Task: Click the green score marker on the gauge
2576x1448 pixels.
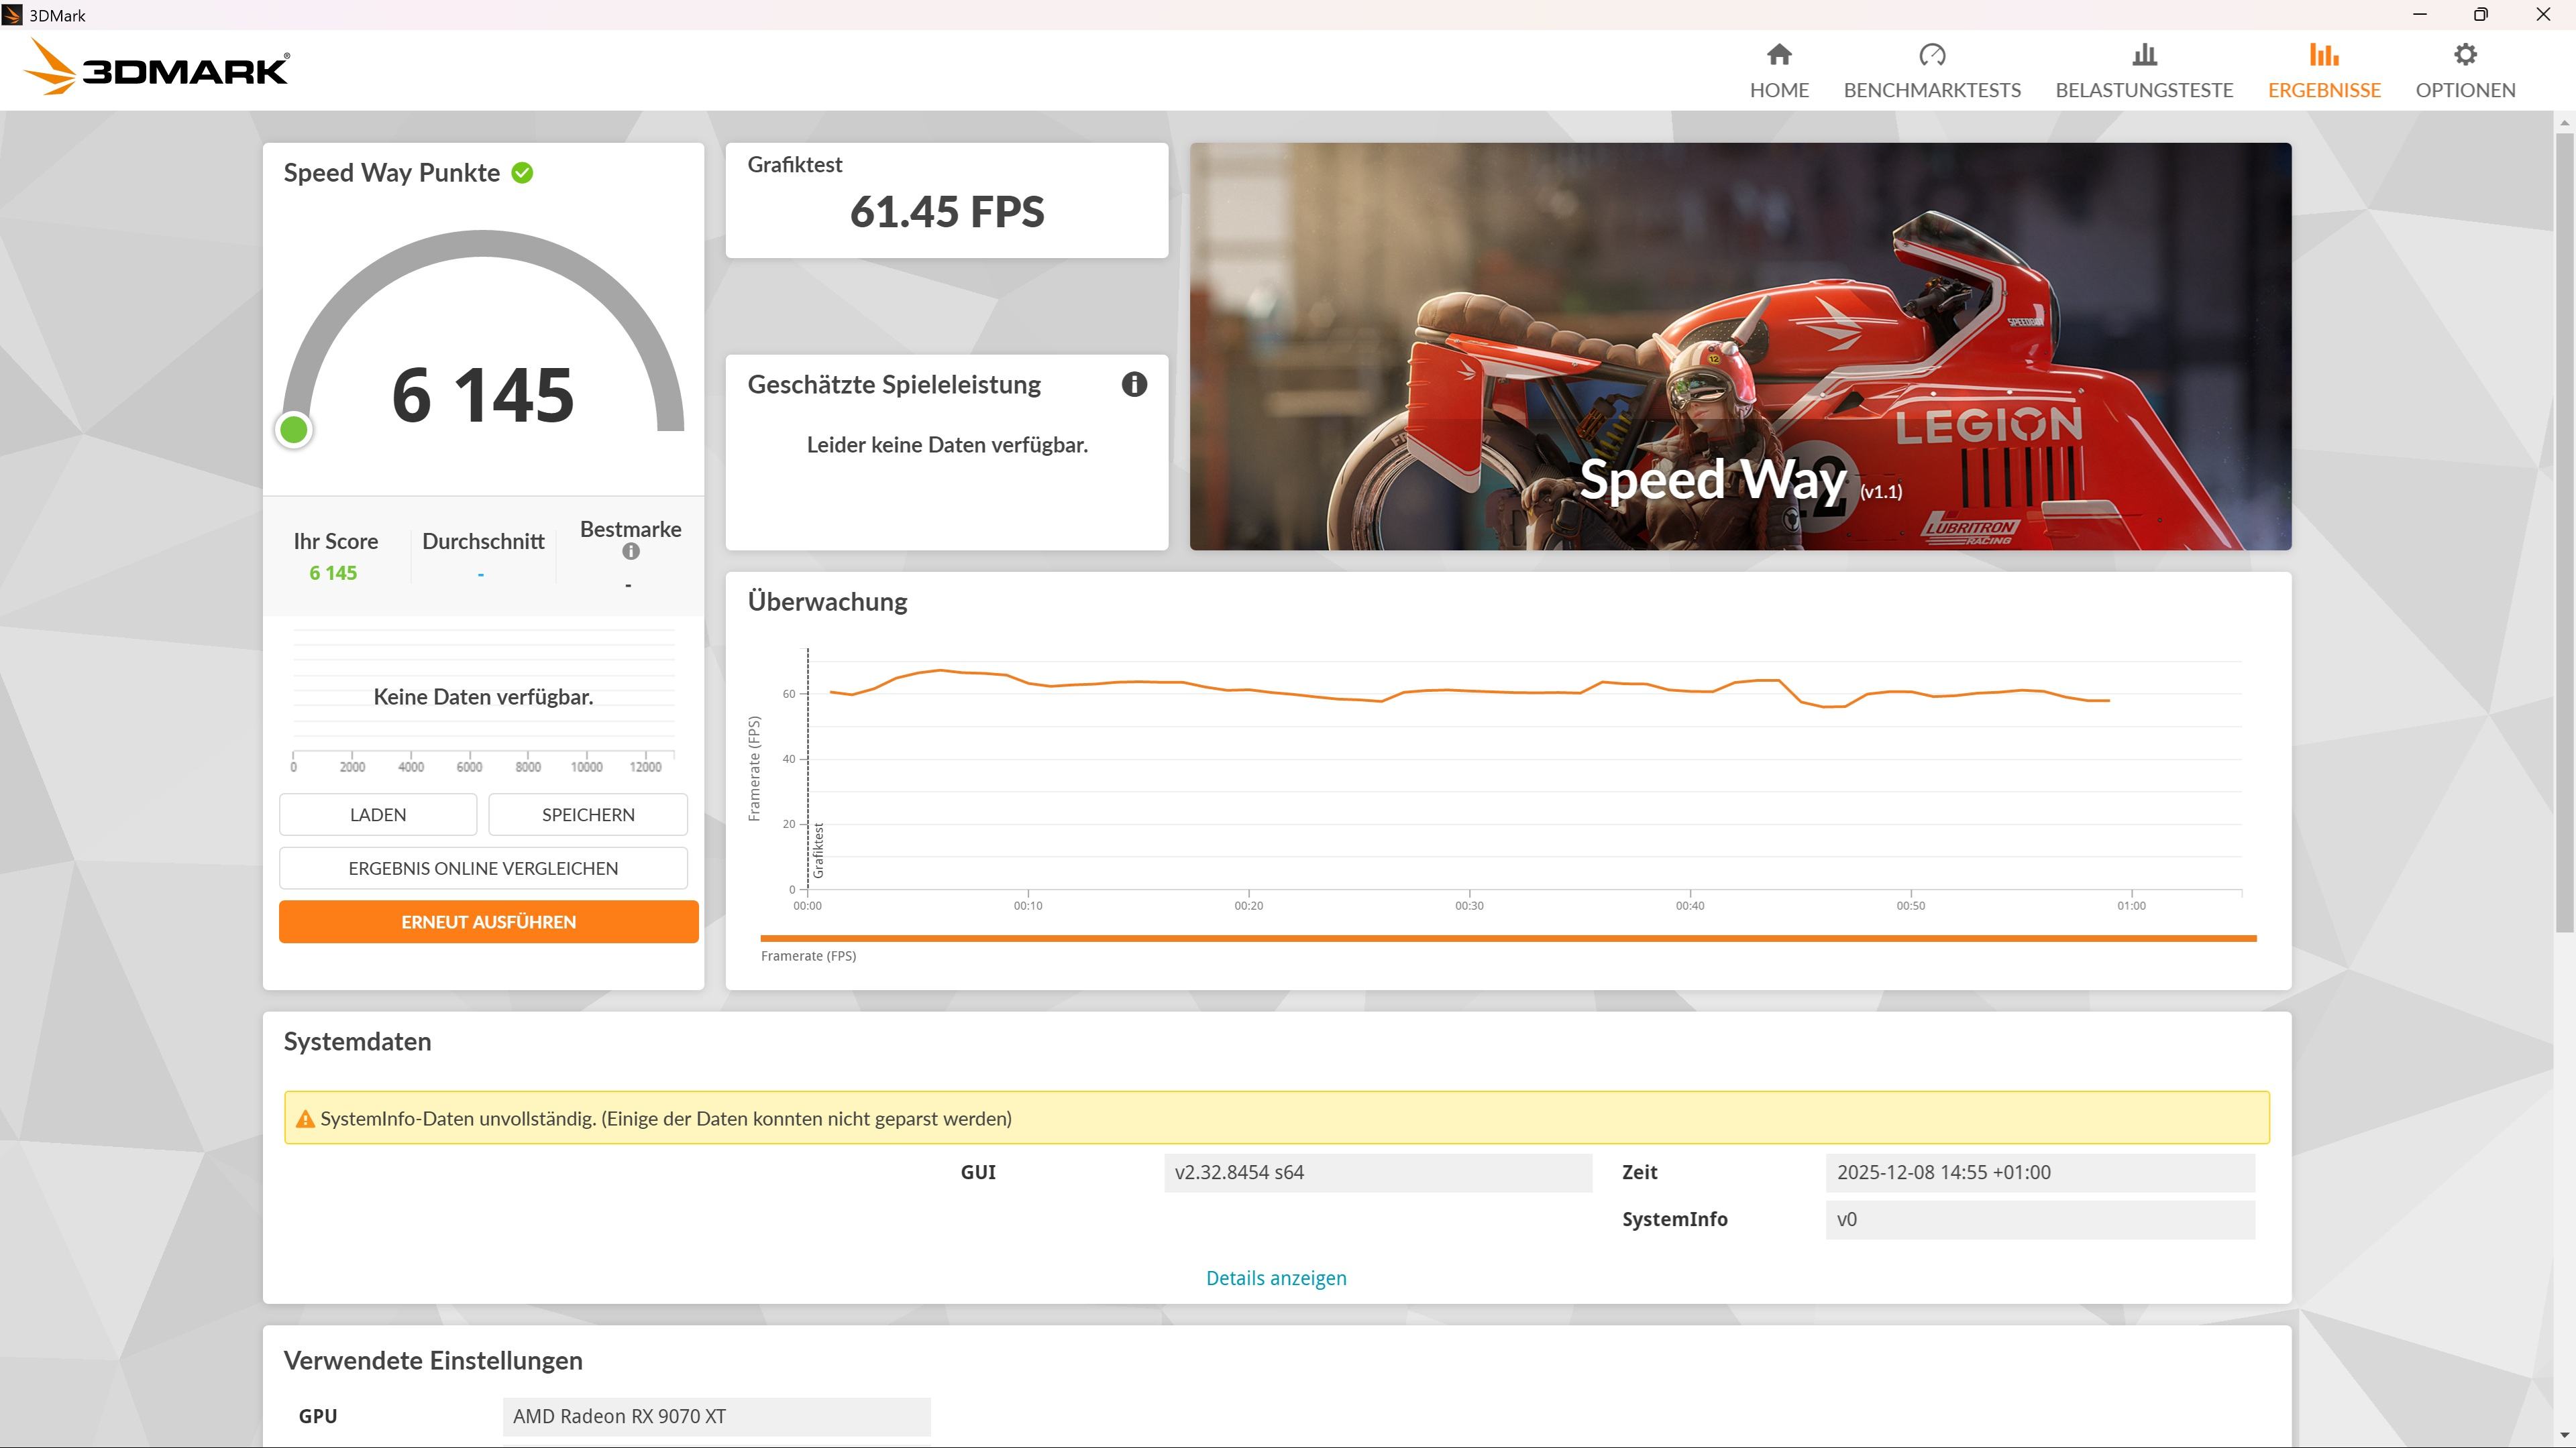Action: (x=294, y=430)
